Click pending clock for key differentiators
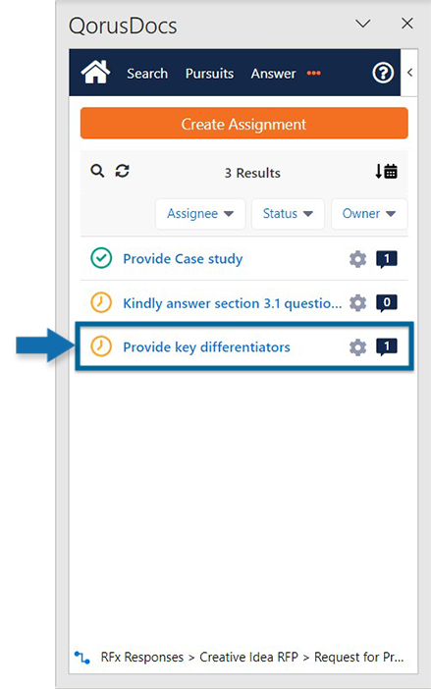Screen dimensions: 431x689 (x=101, y=346)
